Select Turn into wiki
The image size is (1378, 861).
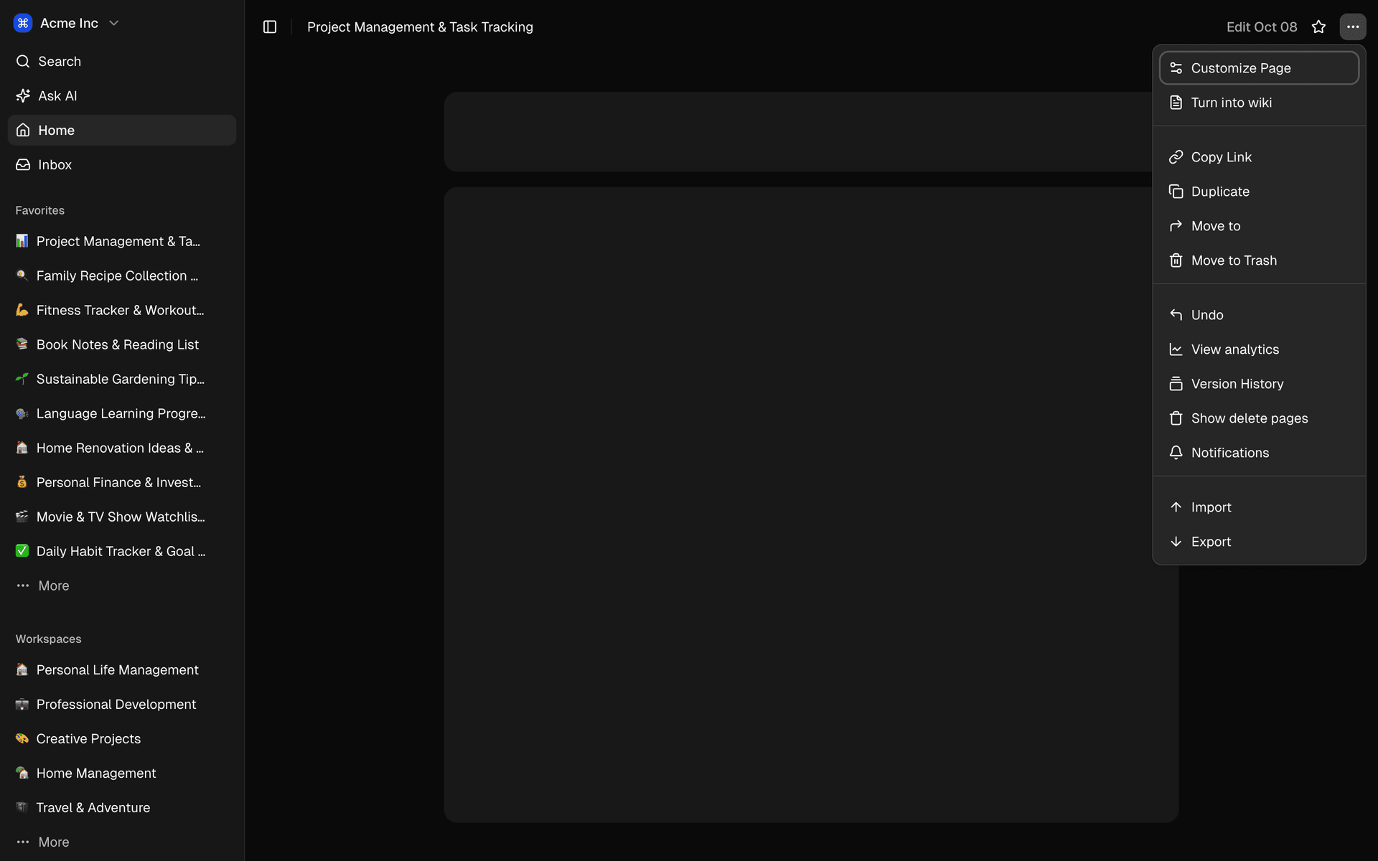coord(1230,102)
